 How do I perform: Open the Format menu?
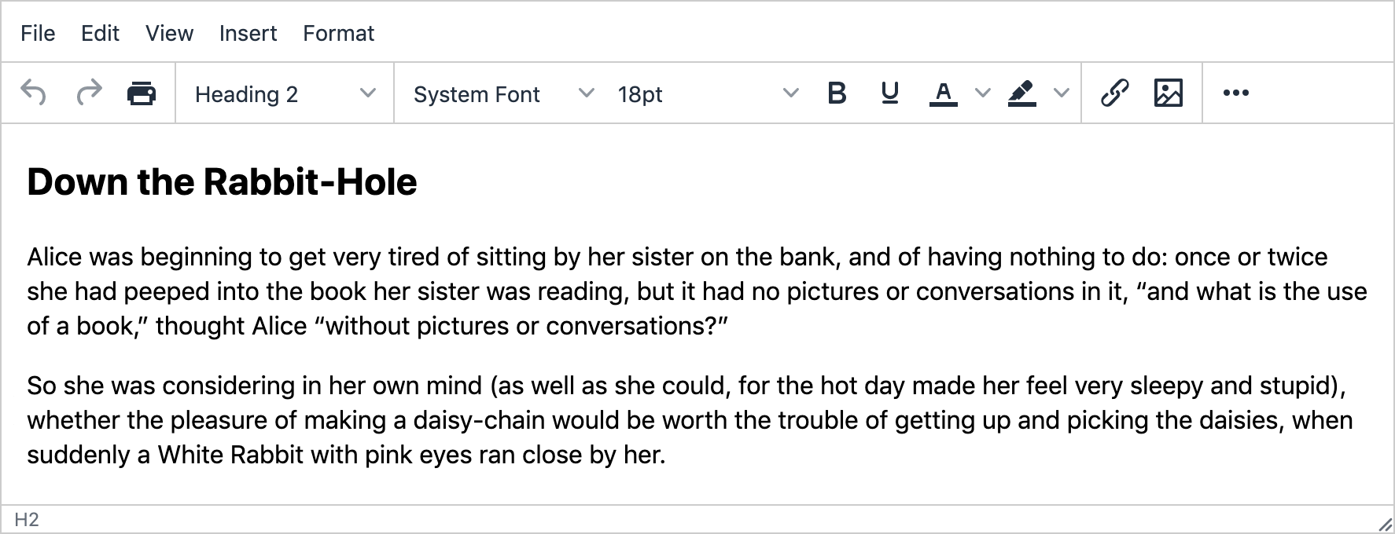(338, 33)
